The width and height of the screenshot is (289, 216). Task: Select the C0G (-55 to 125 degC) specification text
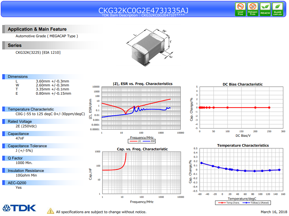[x=50, y=114]
